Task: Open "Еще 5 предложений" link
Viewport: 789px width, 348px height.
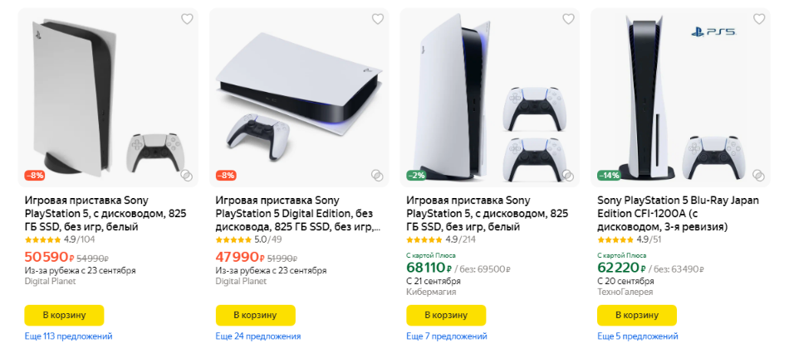Action: [x=637, y=336]
